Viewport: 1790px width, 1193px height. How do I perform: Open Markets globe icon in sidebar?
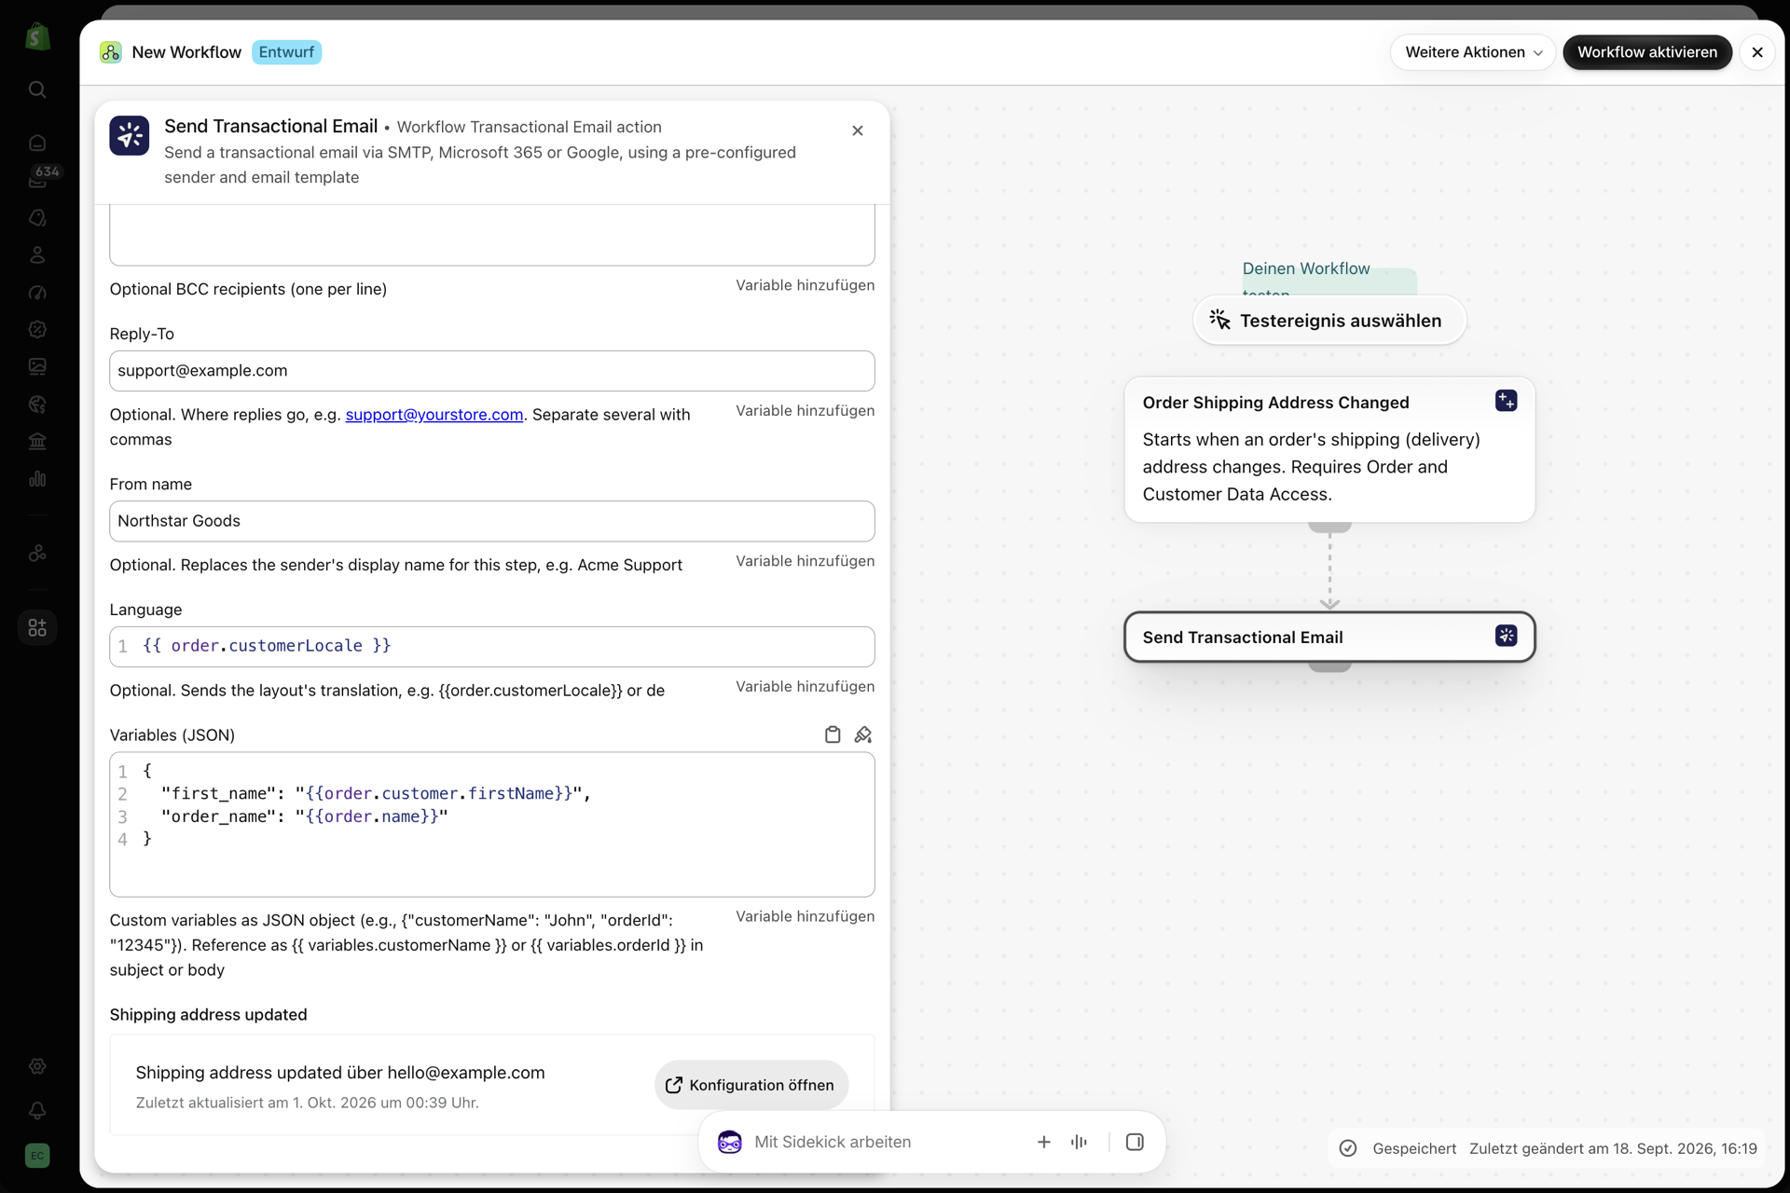tap(37, 404)
